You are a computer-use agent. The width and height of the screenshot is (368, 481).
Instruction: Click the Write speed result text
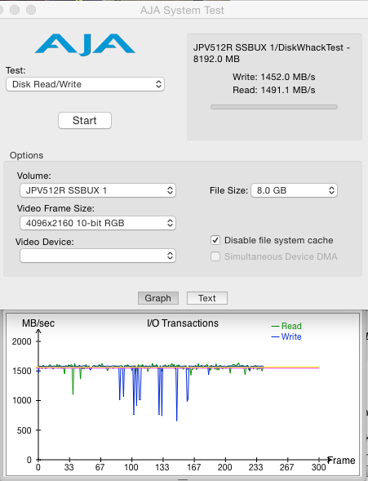(274, 77)
